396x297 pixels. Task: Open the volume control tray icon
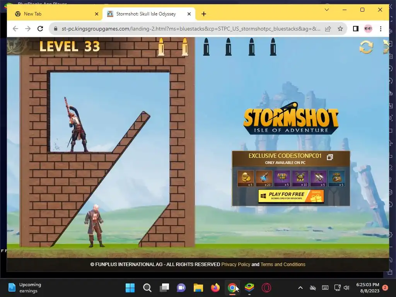click(346, 288)
